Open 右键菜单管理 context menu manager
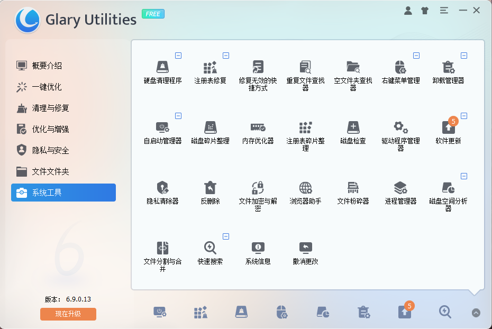The height and width of the screenshot is (329, 492). tap(400, 72)
